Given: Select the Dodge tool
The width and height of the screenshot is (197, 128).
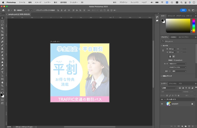Looking at the screenshot, I should click(2, 66).
